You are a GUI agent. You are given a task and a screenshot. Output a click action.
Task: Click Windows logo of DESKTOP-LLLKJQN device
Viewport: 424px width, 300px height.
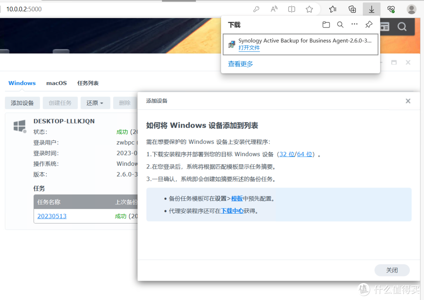[x=20, y=126]
